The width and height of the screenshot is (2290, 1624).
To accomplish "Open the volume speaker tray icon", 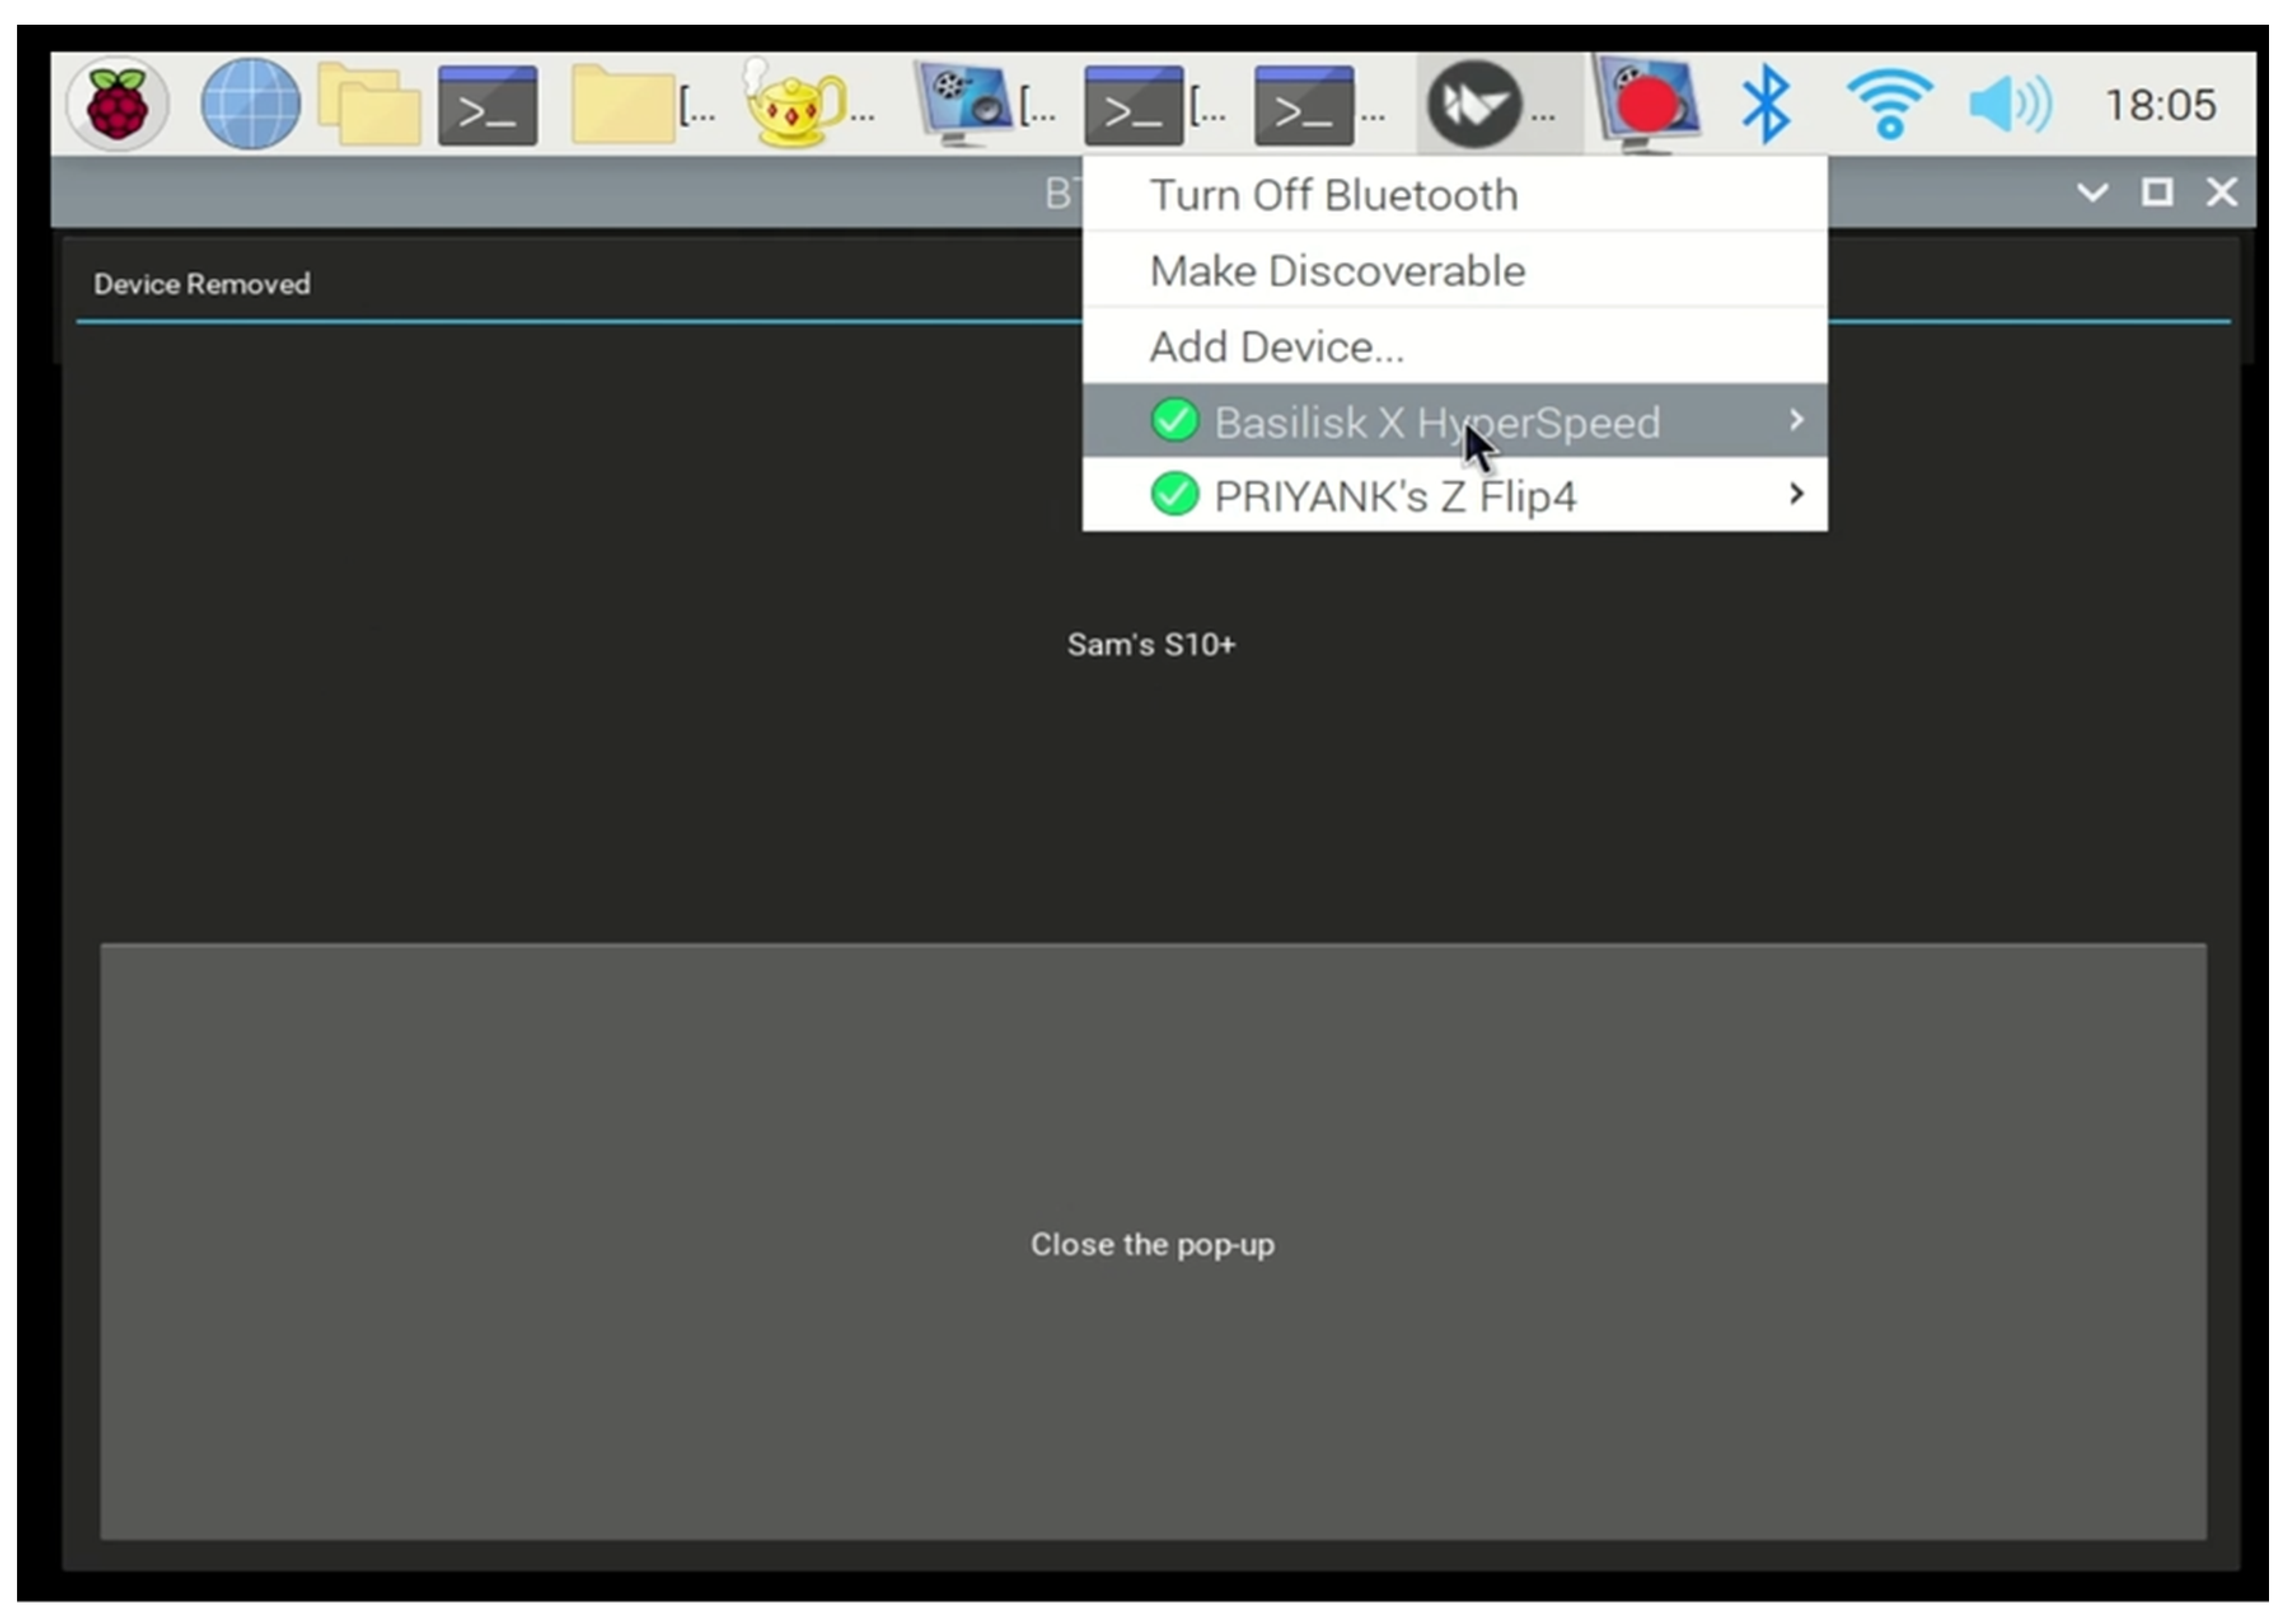I will pos(2010,104).
